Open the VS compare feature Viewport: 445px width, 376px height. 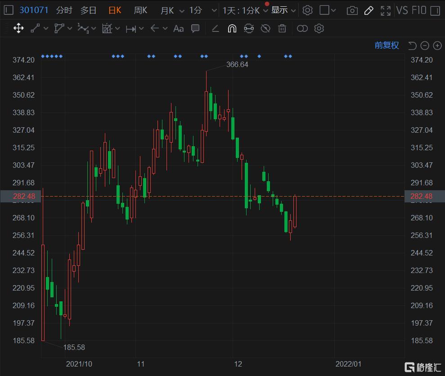402,10
